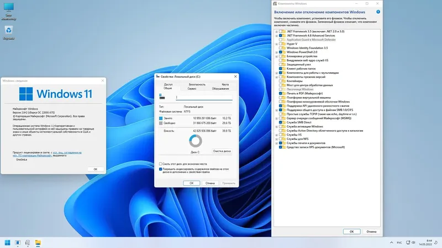Enable Контейнеры checkbox
The height and width of the screenshot is (248, 442).
(281, 81)
